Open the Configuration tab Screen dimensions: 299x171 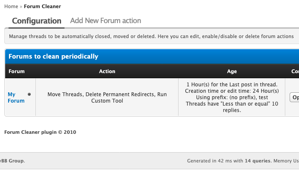pyautogui.click(x=37, y=21)
